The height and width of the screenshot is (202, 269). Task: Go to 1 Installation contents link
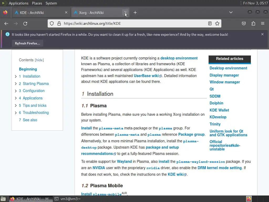coord(29,76)
